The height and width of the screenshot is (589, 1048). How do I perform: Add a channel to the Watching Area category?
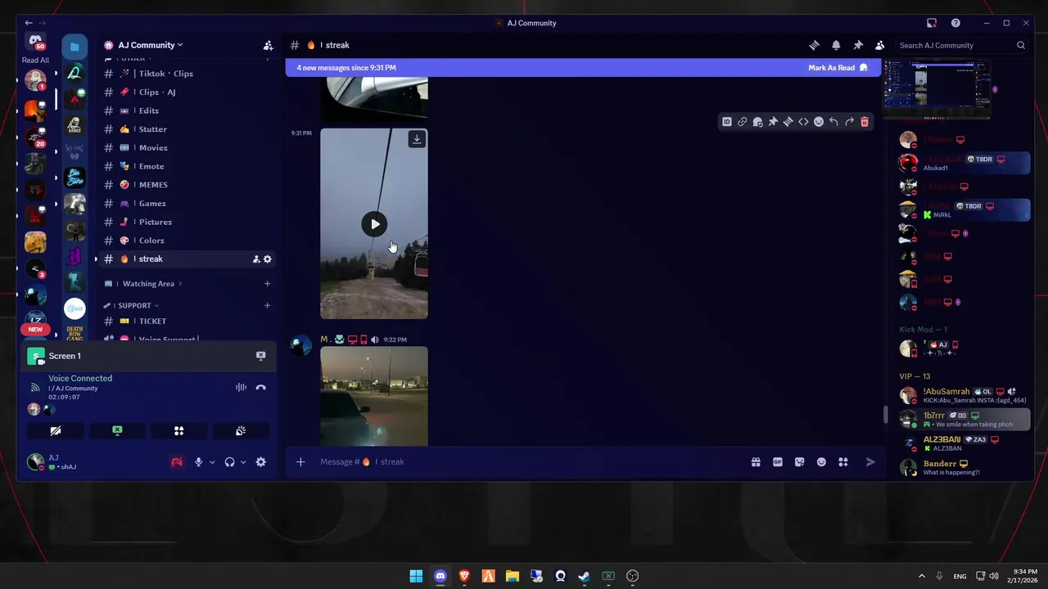267,284
